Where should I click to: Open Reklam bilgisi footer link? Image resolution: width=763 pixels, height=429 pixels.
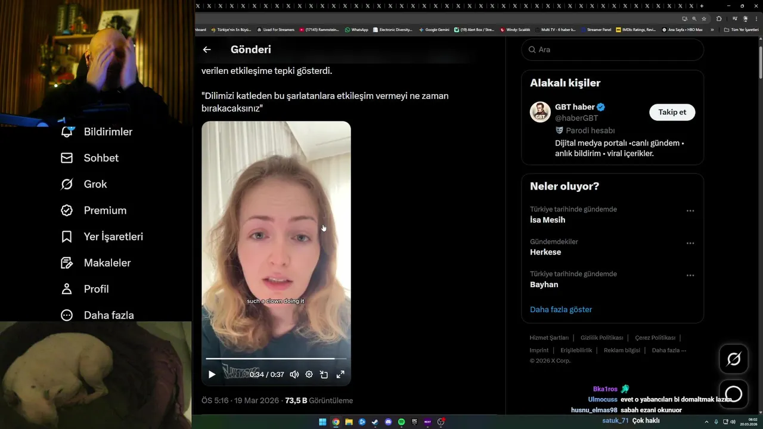click(x=622, y=350)
